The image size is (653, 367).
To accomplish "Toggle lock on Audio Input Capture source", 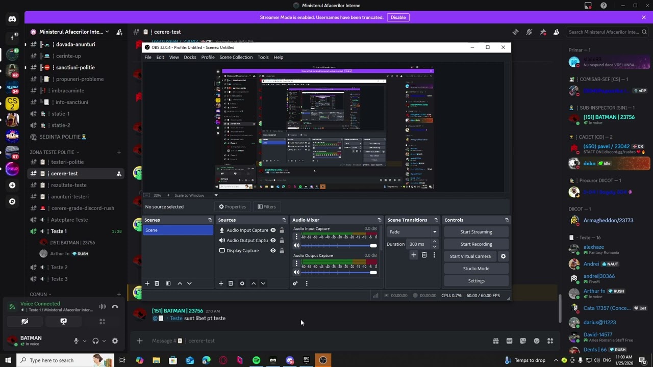I will [x=282, y=230].
